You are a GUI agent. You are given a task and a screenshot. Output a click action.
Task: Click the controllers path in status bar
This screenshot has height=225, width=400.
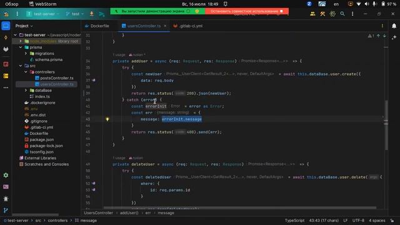[57, 221]
